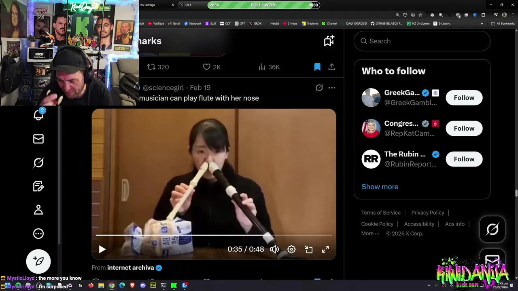Viewport: 518px width, 291px height.
Task: Open the three-dot menu on sciencegirl post
Action: 332,88
